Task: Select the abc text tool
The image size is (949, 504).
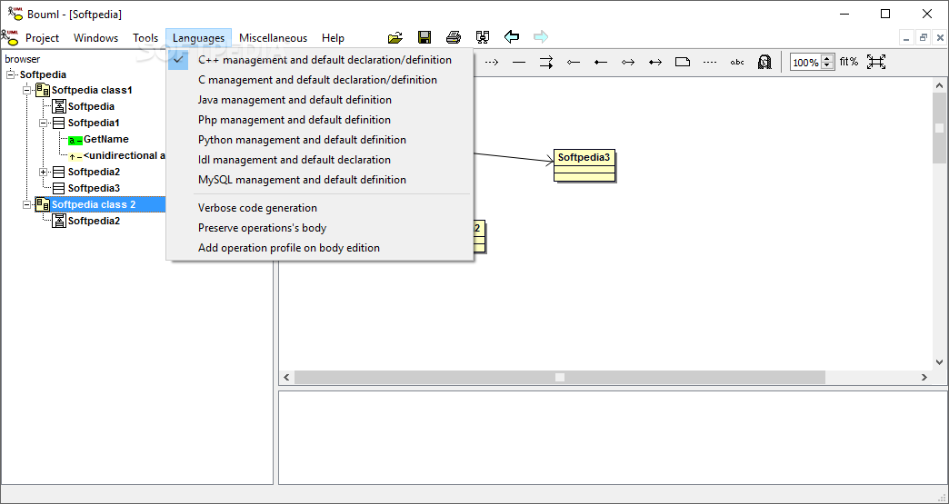Action: [737, 63]
